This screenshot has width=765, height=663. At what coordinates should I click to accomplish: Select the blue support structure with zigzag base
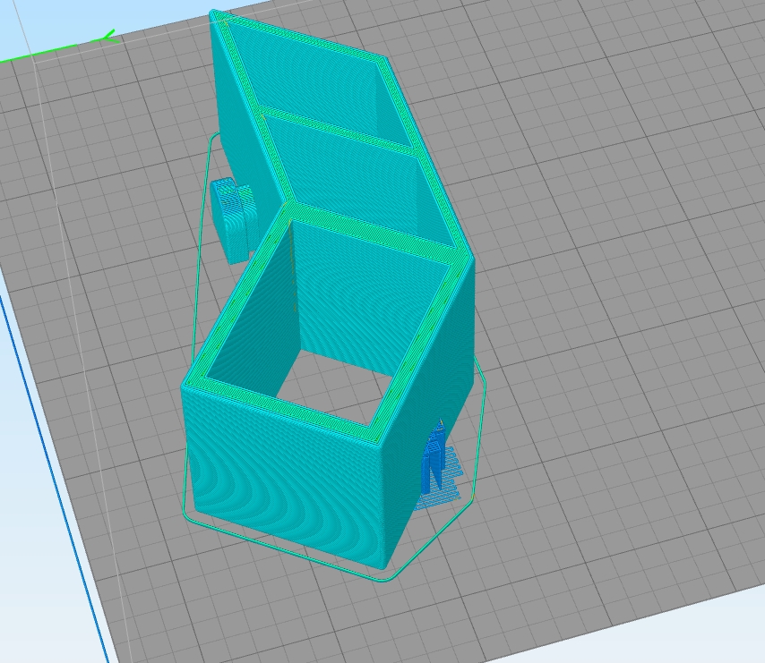[438, 465]
